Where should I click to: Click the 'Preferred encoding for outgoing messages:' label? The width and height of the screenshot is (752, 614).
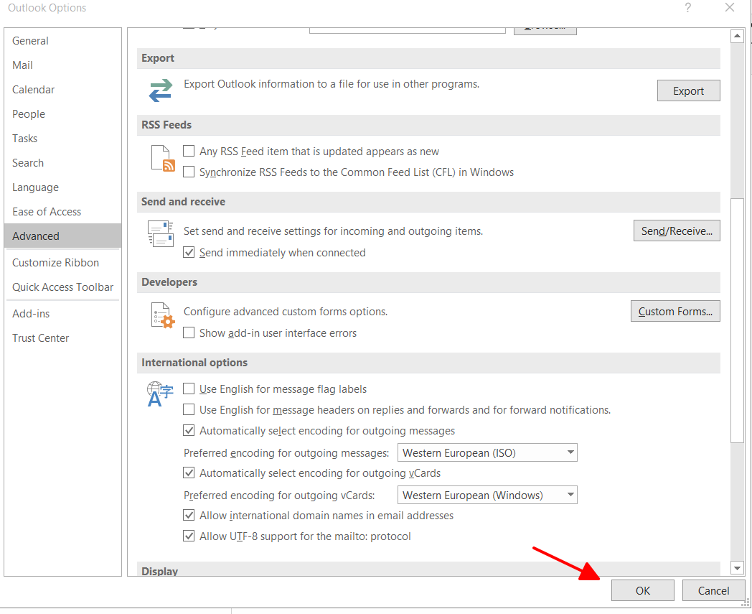286,453
